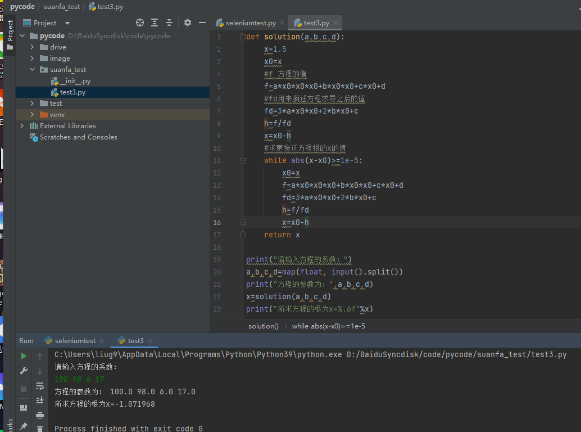Rerun test3 with green play button
Screen dimensions: 581x432
[x=24, y=356]
